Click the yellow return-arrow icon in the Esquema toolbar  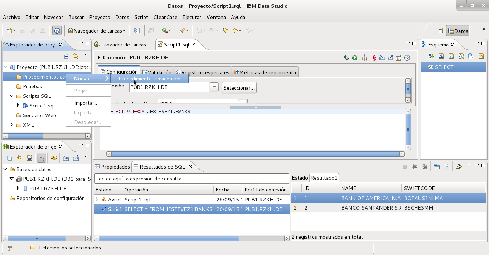[x=481, y=56]
